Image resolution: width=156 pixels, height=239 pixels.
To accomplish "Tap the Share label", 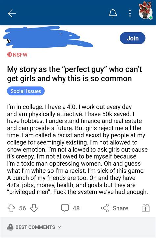I will pyautogui.click(x=120, y=208).
